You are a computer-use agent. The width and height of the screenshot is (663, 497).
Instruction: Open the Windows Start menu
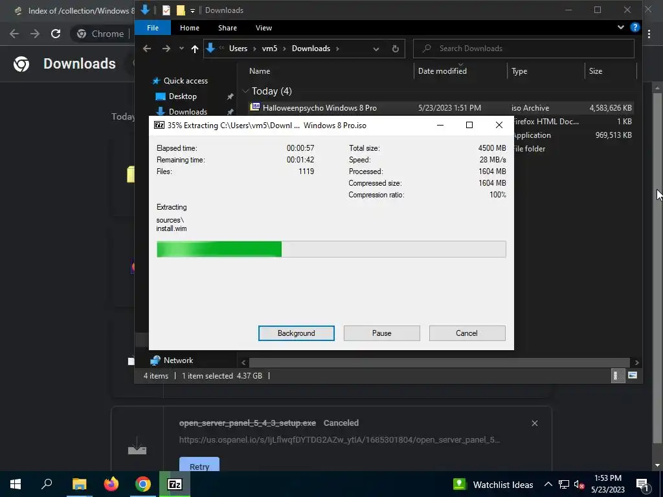click(16, 484)
